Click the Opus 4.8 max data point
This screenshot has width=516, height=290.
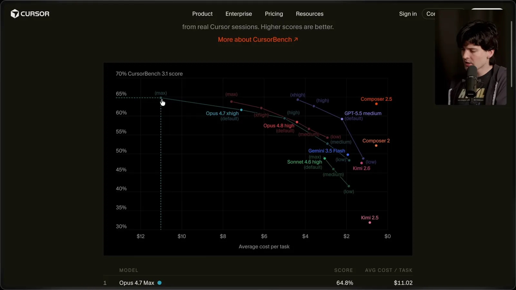tap(232, 102)
